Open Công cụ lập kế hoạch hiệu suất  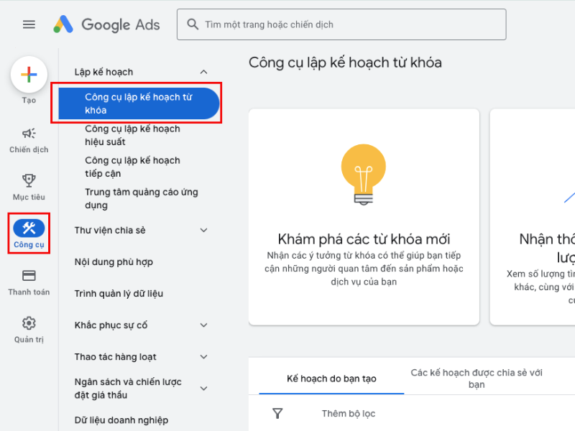pos(132,135)
